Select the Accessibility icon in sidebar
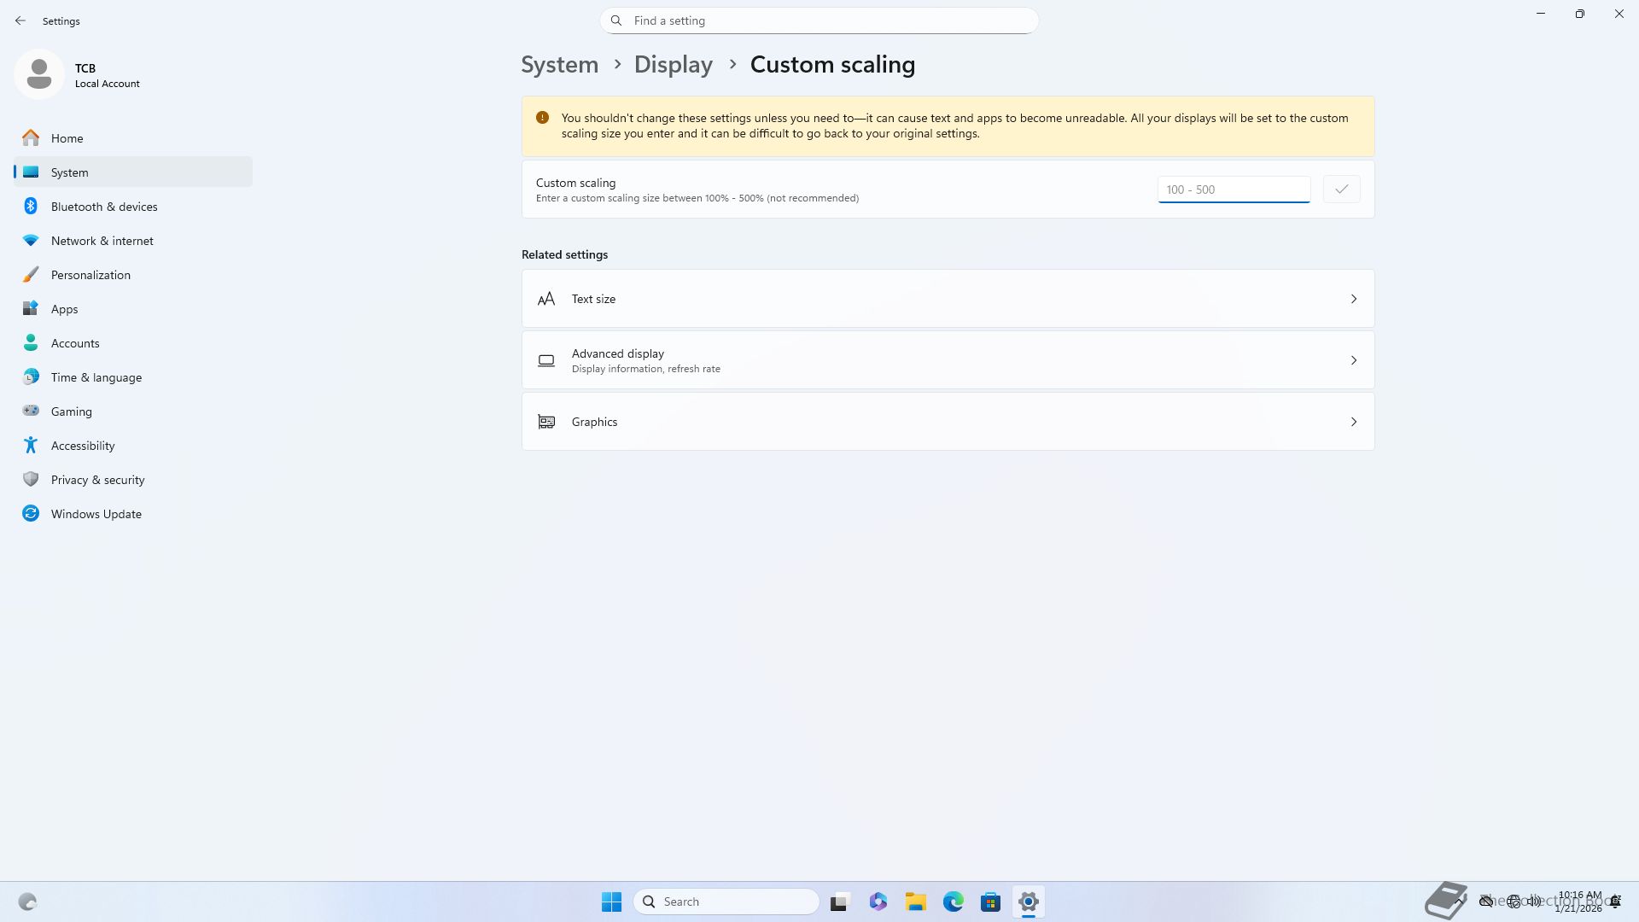Image resolution: width=1639 pixels, height=922 pixels. [x=31, y=446]
